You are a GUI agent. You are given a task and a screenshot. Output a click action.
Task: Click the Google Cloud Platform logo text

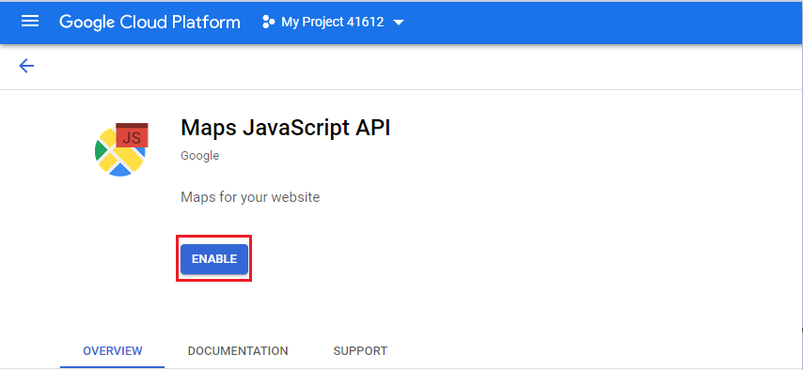[150, 22]
